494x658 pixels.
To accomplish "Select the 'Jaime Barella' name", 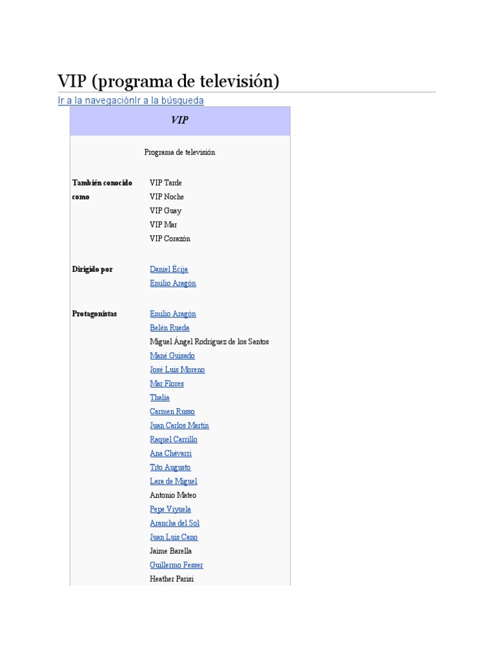I will click(x=170, y=551).
